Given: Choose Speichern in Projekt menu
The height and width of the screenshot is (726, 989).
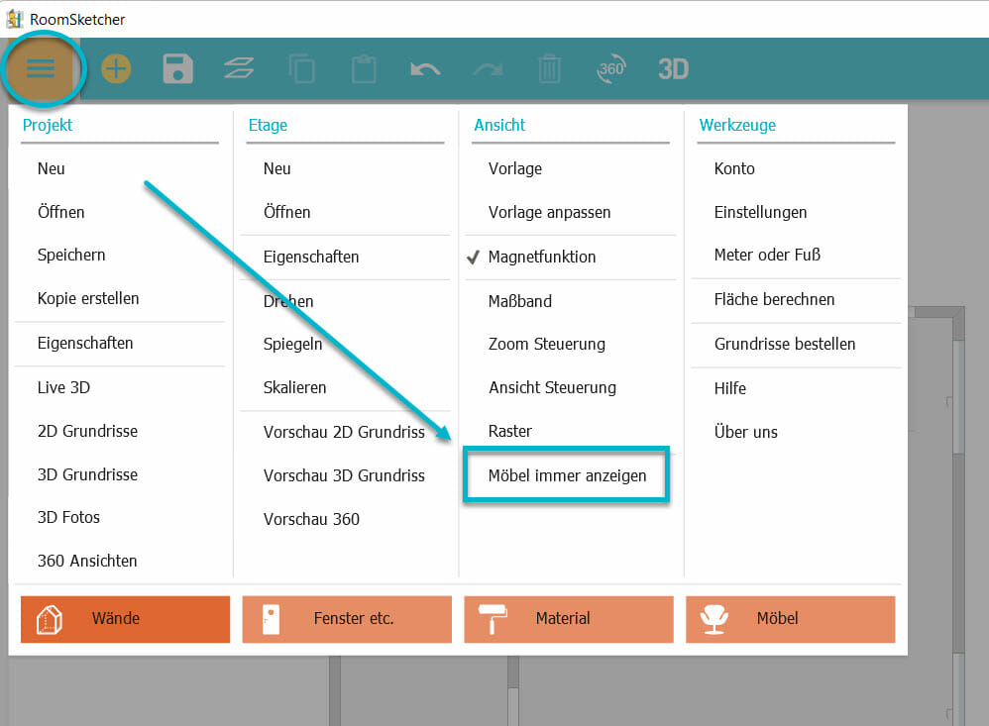Looking at the screenshot, I should [x=71, y=256].
